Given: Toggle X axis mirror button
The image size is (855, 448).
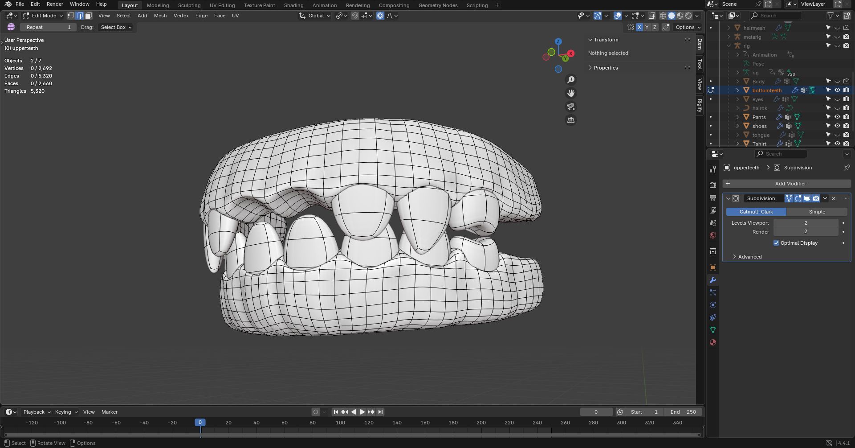Looking at the screenshot, I should click(x=639, y=27).
